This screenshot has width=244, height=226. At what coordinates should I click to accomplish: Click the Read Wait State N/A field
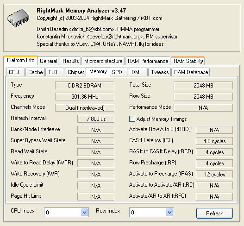click(x=96, y=152)
